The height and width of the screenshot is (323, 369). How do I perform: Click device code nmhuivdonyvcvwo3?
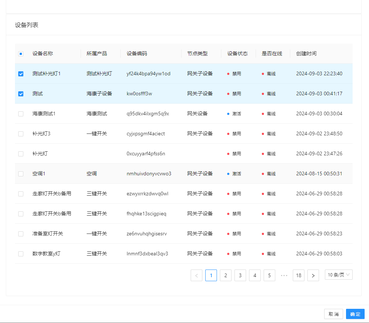tap(149, 174)
